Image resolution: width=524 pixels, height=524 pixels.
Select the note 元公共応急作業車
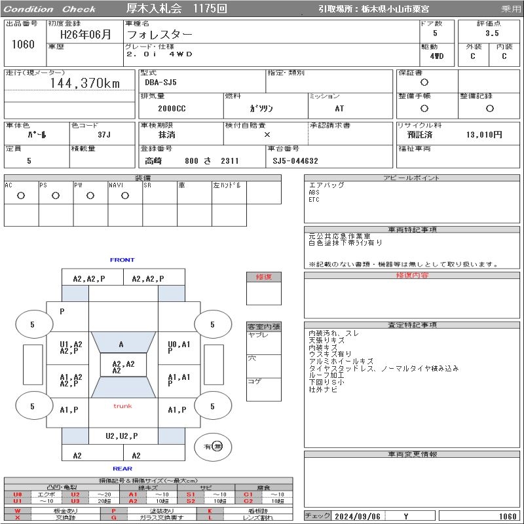point(339,236)
